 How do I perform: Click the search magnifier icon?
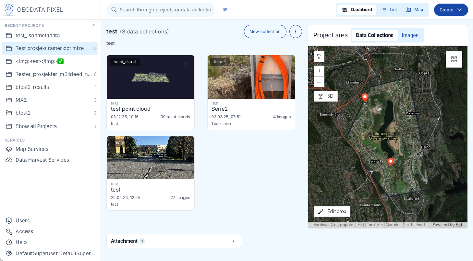pyautogui.click(x=114, y=10)
